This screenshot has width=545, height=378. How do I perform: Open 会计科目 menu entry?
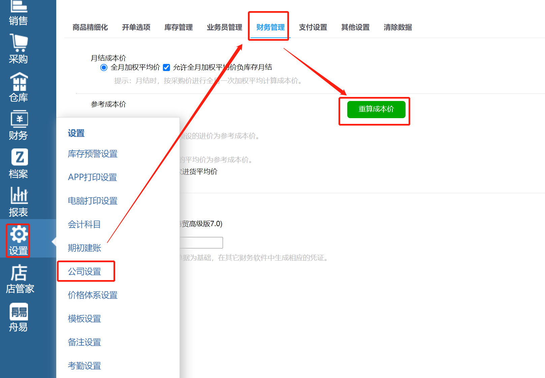click(84, 225)
